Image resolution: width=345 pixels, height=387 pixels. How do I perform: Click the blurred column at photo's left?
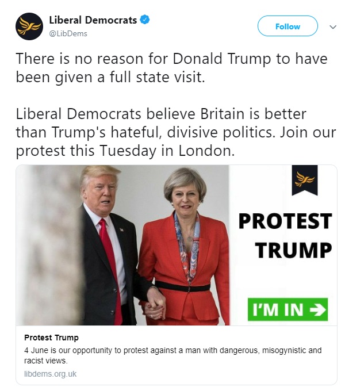(49, 245)
